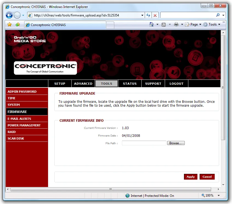Click the browser Forward arrow button

[17, 15]
